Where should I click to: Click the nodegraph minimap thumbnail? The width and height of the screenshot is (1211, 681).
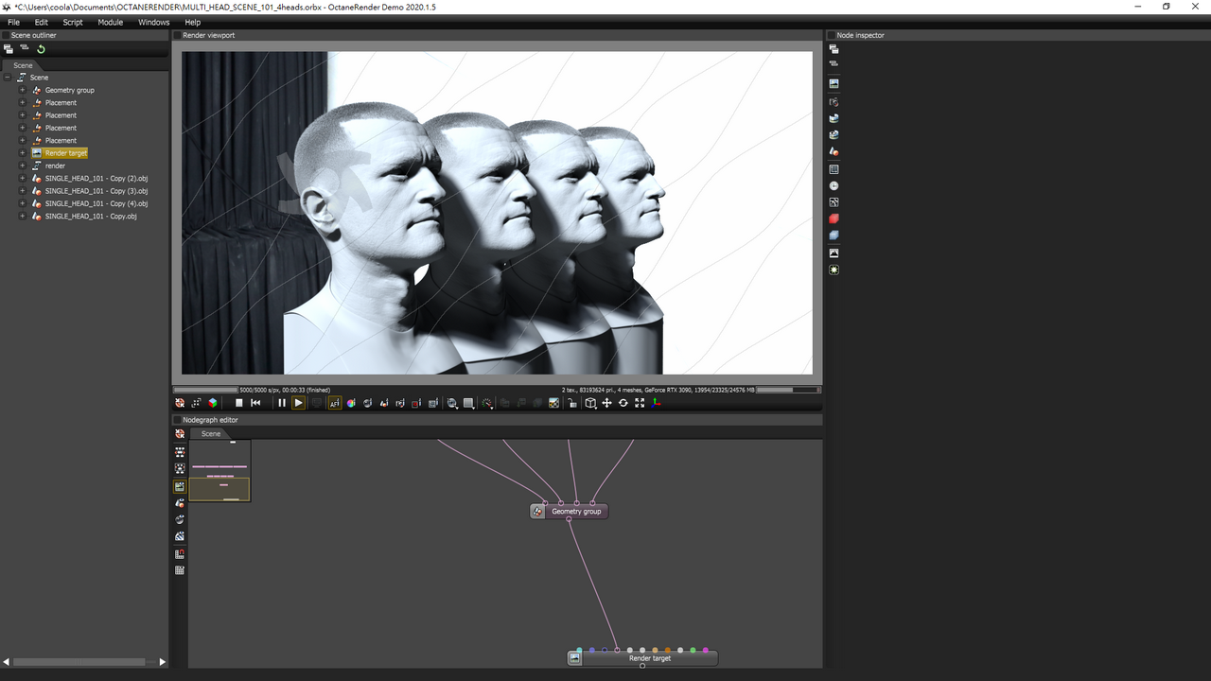point(219,470)
